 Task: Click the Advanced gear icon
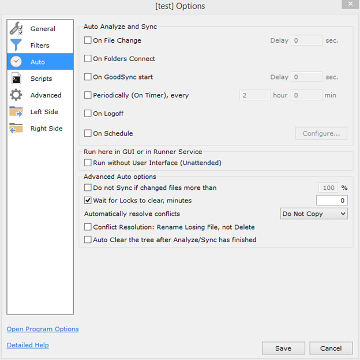[16, 95]
